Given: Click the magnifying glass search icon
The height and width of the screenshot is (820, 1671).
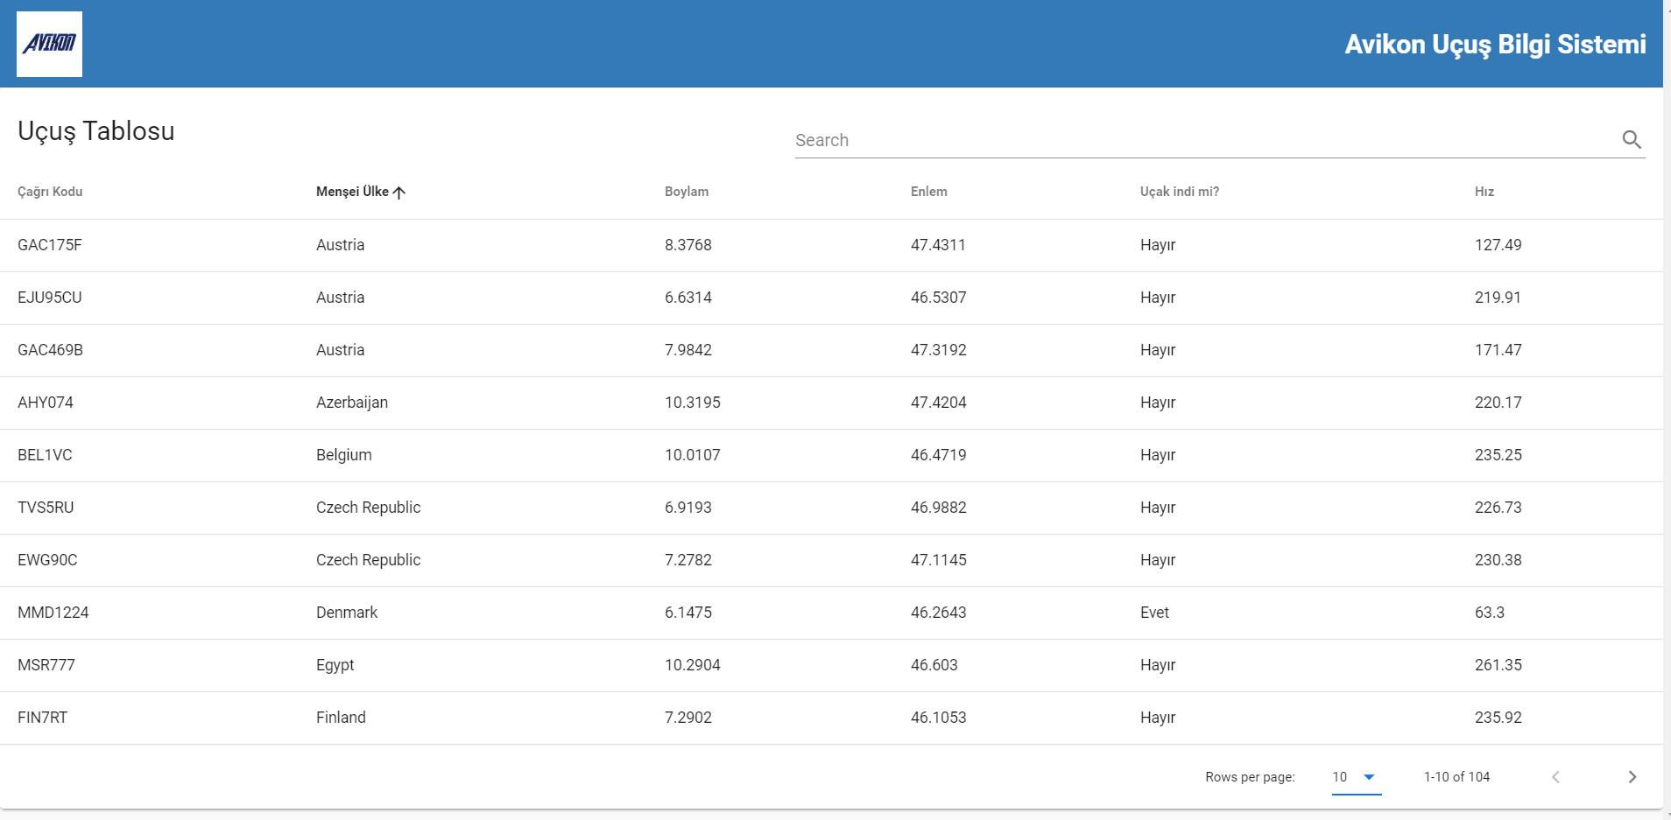Looking at the screenshot, I should [1632, 139].
